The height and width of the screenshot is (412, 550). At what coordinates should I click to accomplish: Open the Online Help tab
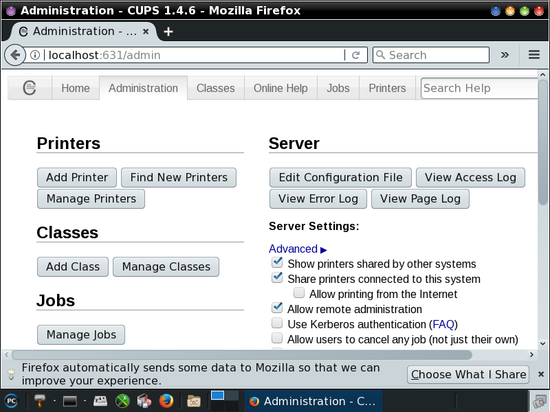coord(280,88)
